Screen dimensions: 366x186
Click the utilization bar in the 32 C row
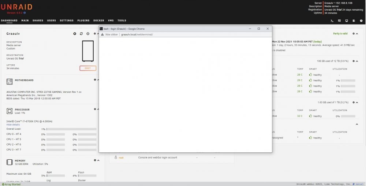tap(348, 116)
